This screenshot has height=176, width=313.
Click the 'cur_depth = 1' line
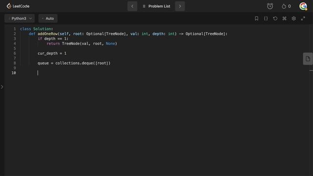tap(52, 53)
